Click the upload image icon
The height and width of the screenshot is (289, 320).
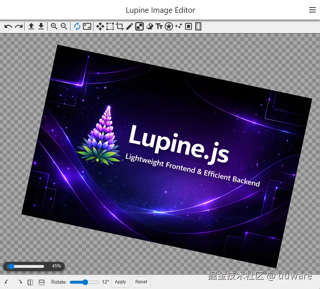pyautogui.click(x=31, y=26)
